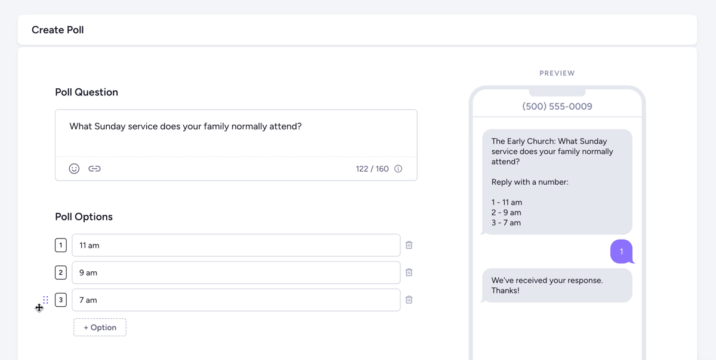Grab the drag handle next to option 3
The width and height of the screenshot is (716, 360).
pyautogui.click(x=46, y=300)
